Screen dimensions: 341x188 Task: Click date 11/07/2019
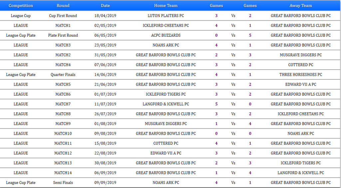coord(105,104)
